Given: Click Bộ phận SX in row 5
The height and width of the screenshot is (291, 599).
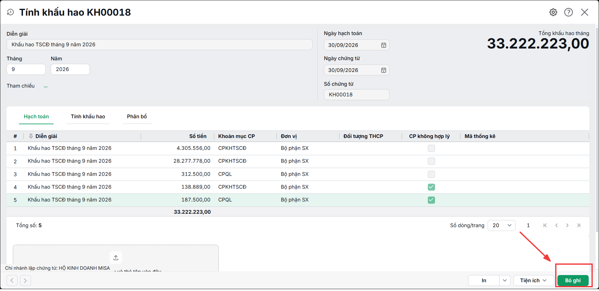Looking at the screenshot, I should 294,200.
